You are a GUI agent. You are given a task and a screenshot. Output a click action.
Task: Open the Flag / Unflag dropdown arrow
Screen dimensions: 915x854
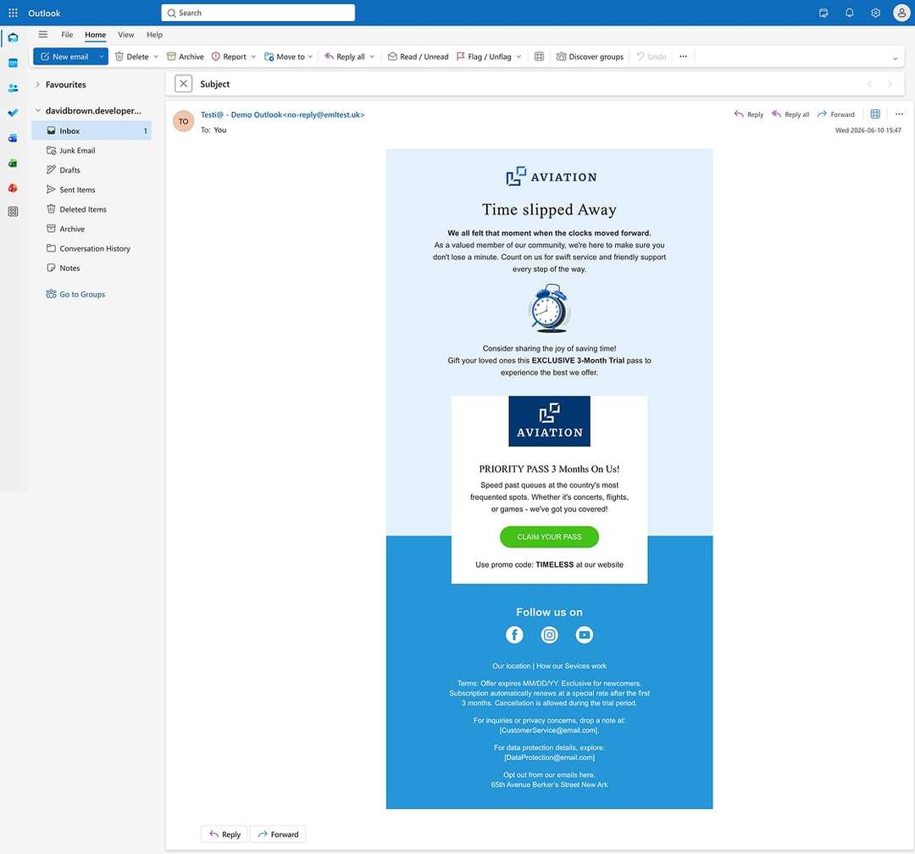click(x=518, y=57)
